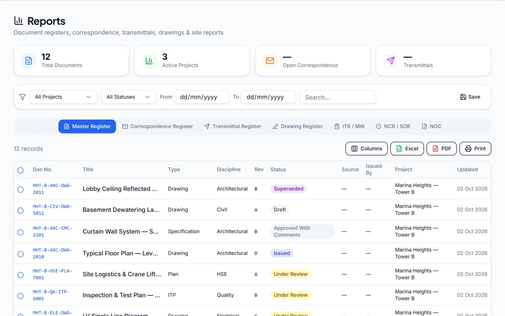Click the 12 records count text
Screen dimensions: 505x316
coord(28,149)
